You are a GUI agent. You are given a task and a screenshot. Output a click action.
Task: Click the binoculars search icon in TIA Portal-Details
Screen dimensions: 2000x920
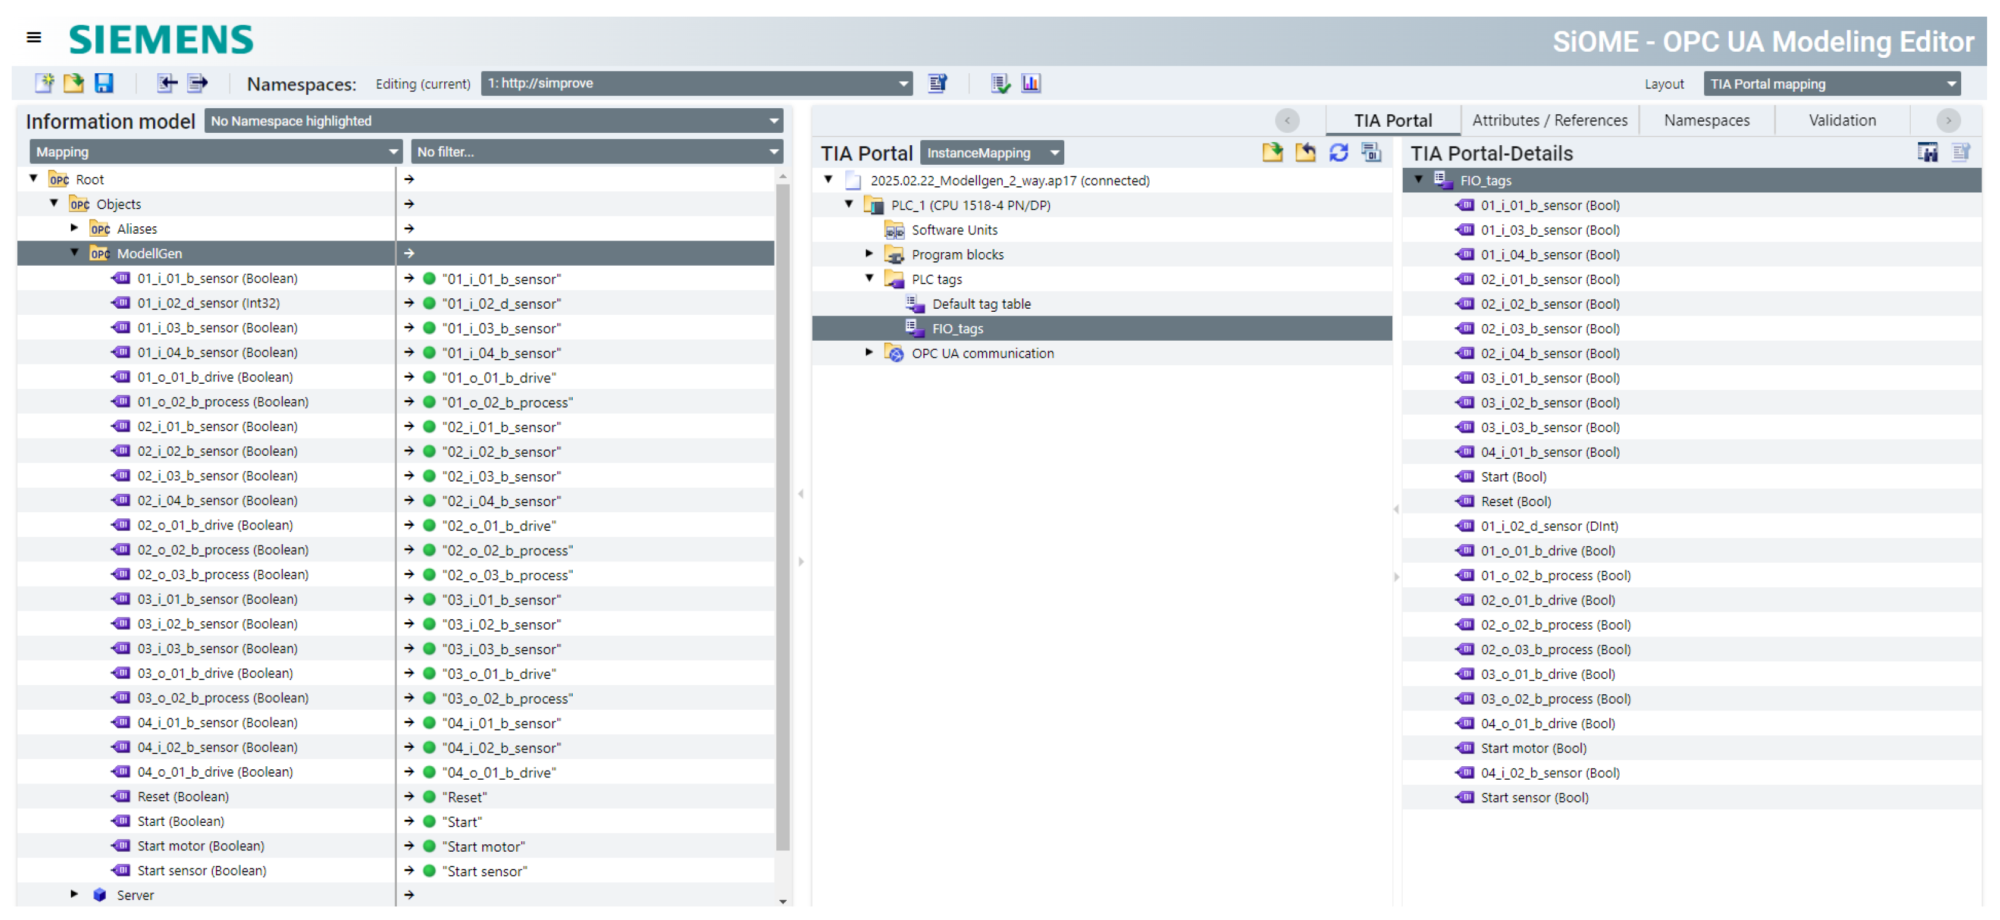click(x=1927, y=153)
